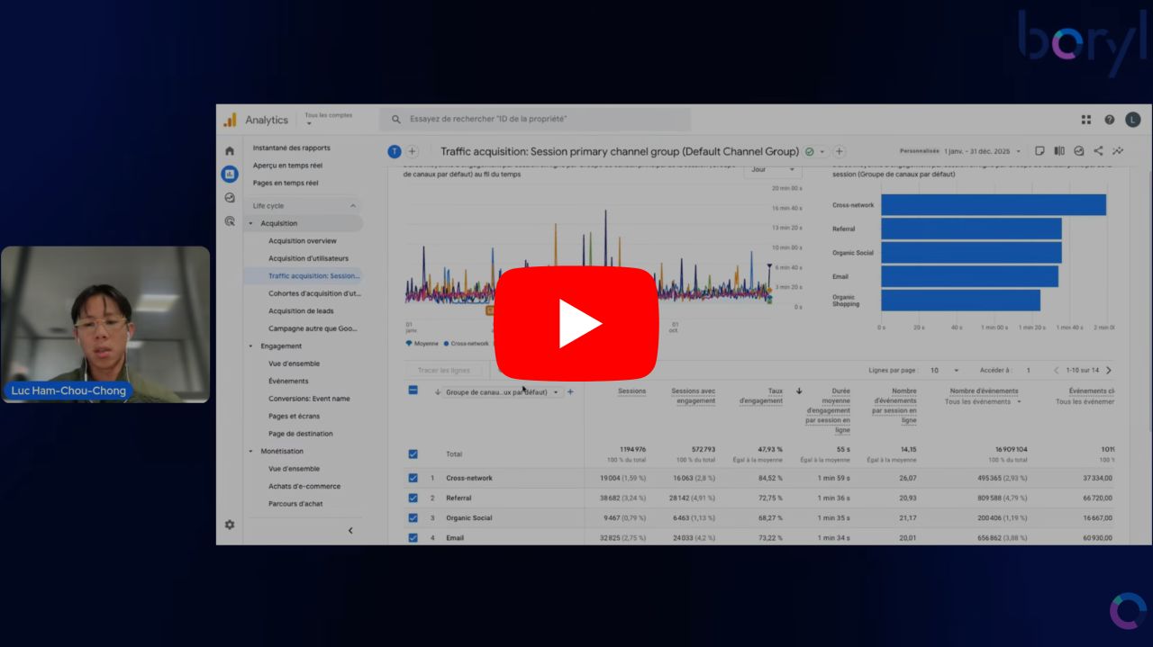Image resolution: width=1153 pixels, height=647 pixels.
Task: Uncheck the Organic Social row checkbox
Action: coord(413,517)
